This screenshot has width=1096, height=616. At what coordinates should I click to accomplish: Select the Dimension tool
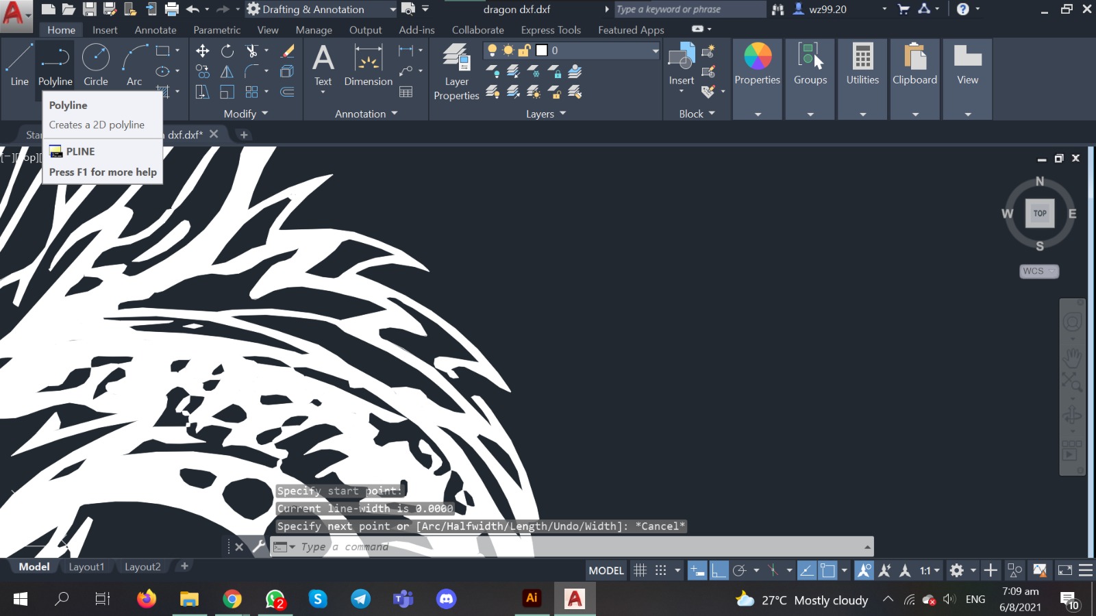tap(368, 66)
